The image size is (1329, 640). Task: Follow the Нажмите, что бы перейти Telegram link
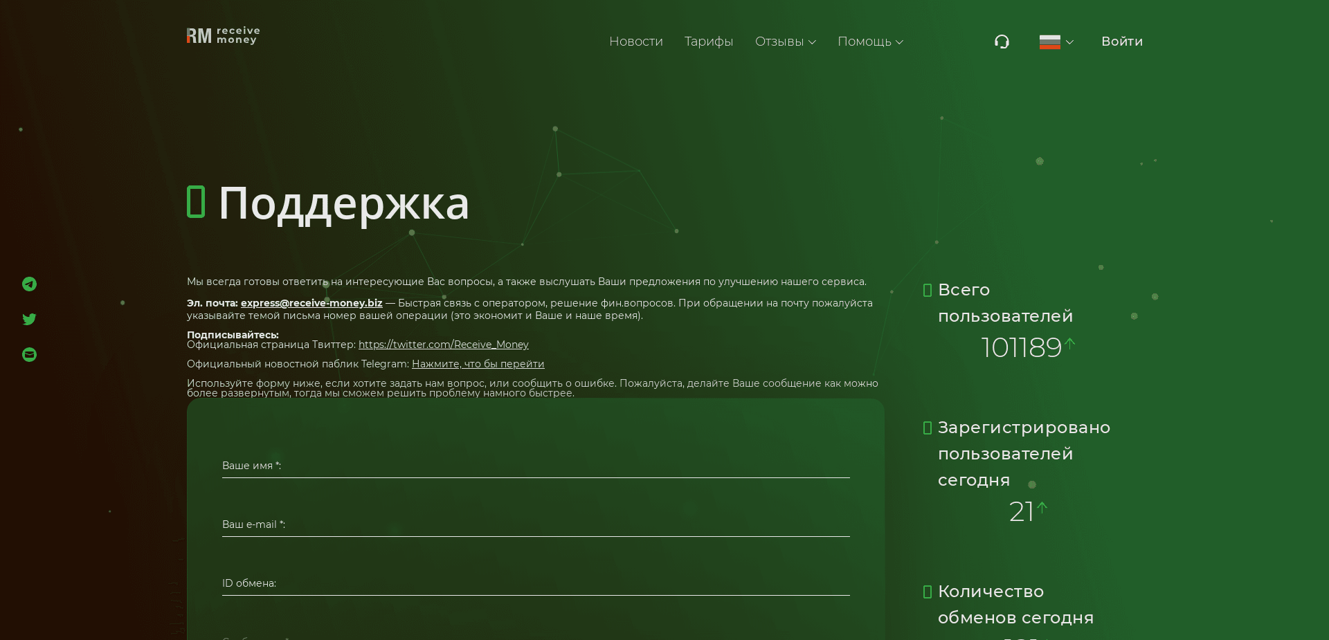(x=478, y=364)
